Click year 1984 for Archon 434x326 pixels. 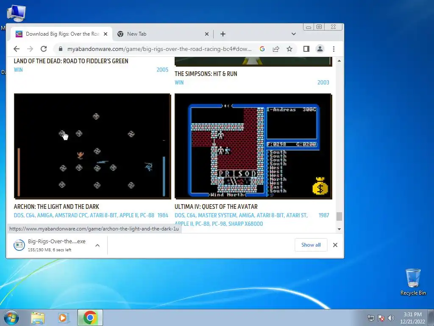coord(163,215)
